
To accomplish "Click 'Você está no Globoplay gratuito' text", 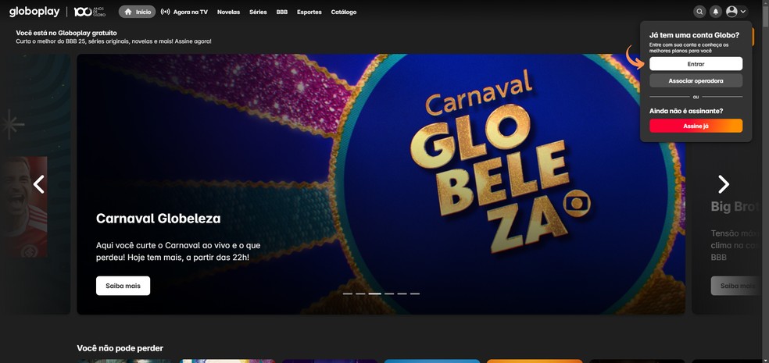I will pyautogui.click(x=66, y=33).
